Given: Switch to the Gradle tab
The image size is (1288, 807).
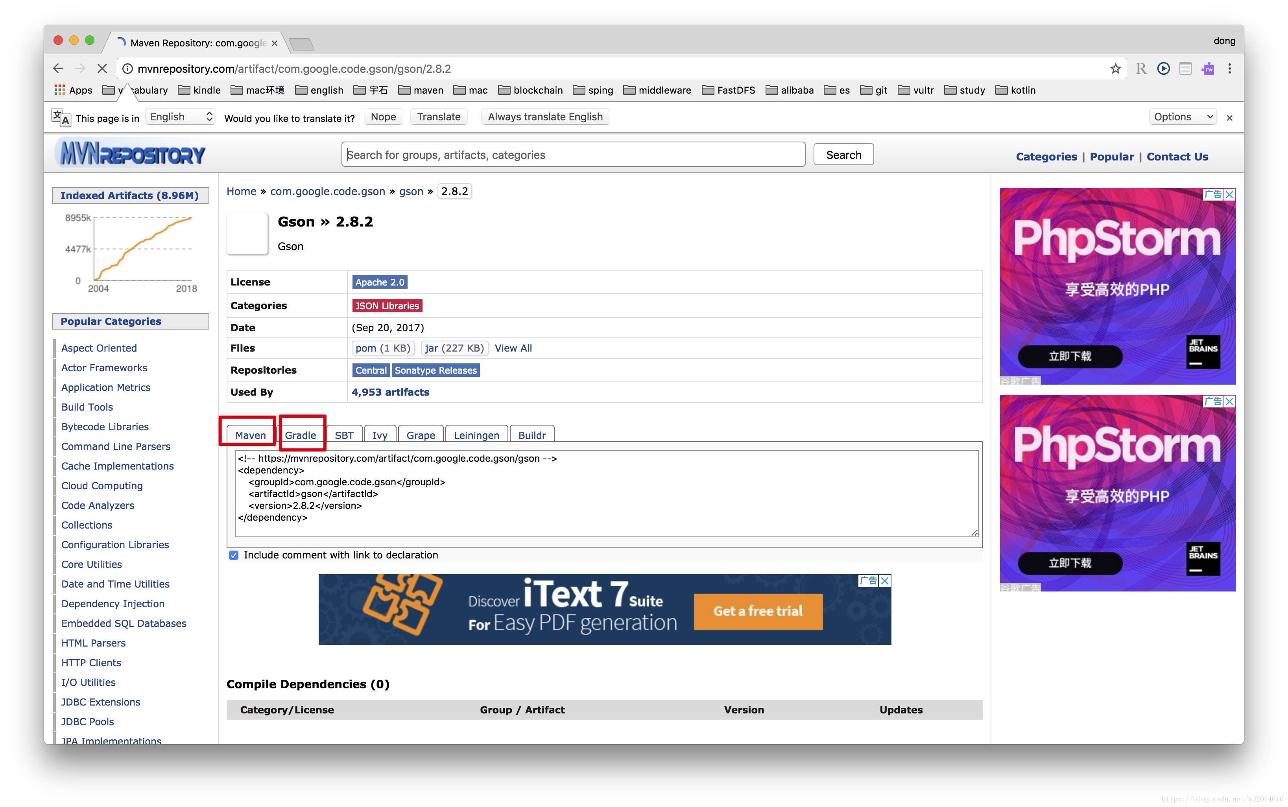Looking at the screenshot, I should point(300,435).
